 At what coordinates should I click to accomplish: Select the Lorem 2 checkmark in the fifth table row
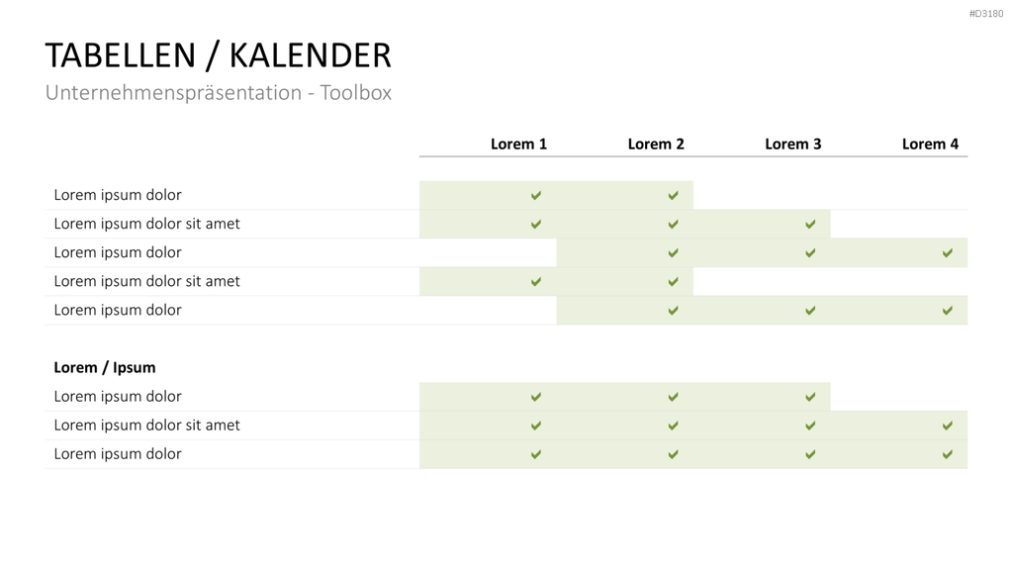[673, 310]
